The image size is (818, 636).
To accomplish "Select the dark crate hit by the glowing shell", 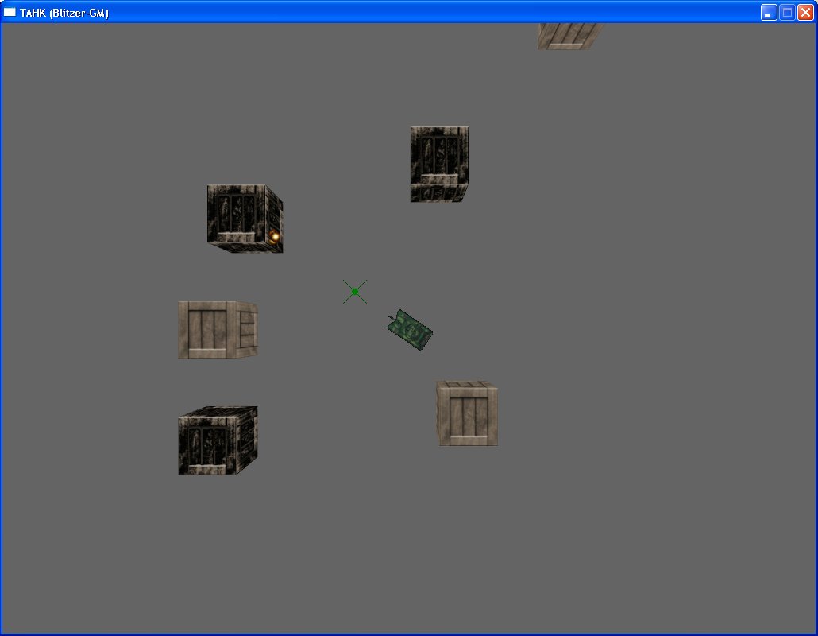I will tap(245, 219).
